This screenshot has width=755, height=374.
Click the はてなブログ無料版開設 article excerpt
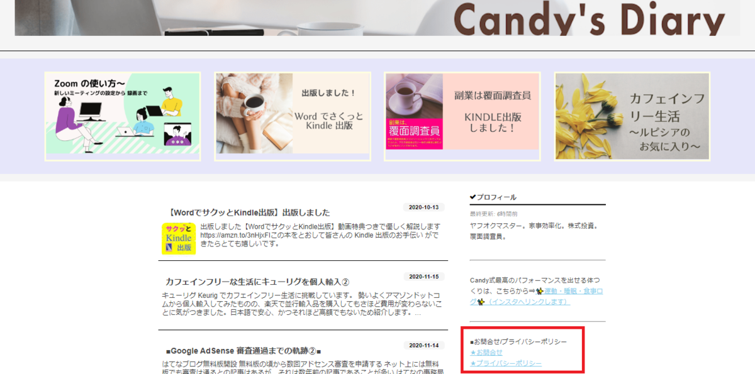coord(302,367)
